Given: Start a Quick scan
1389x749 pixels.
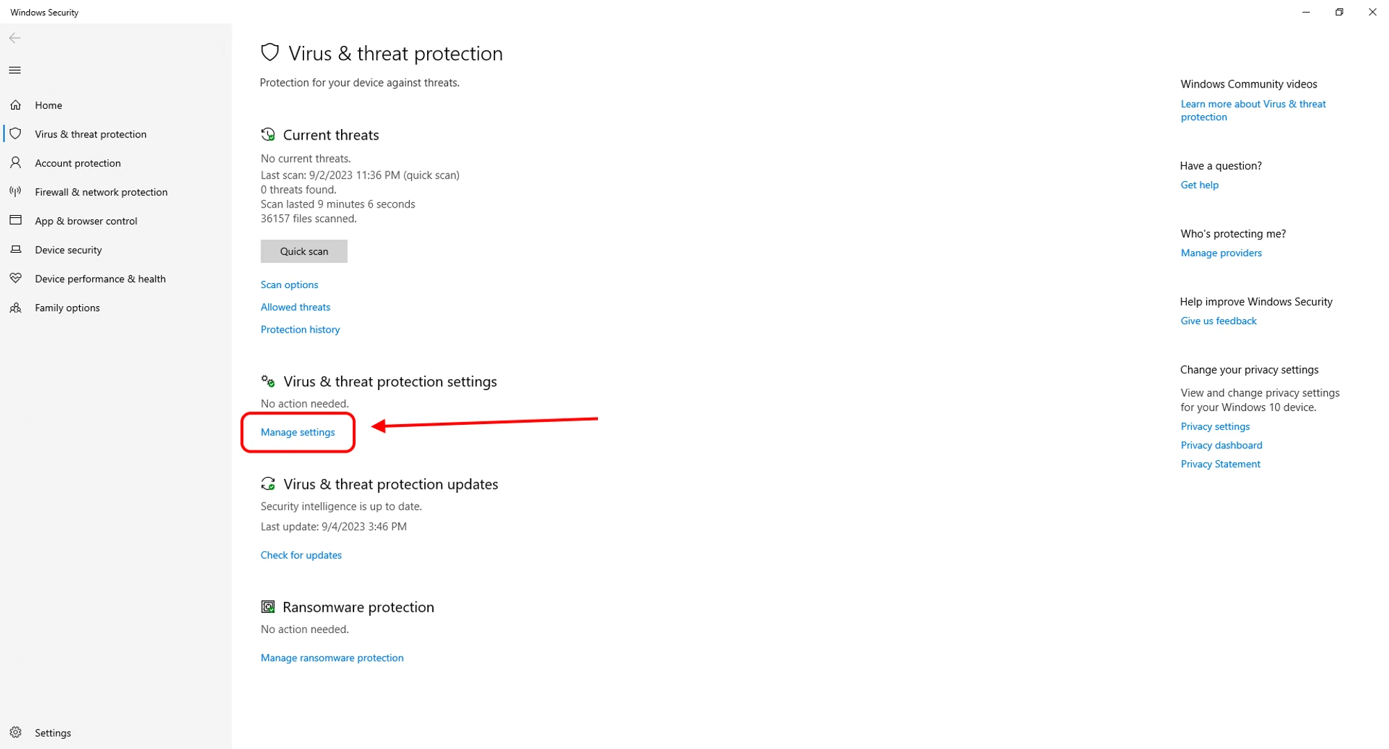Looking at the screenshot, I should [x=303, y=251].
